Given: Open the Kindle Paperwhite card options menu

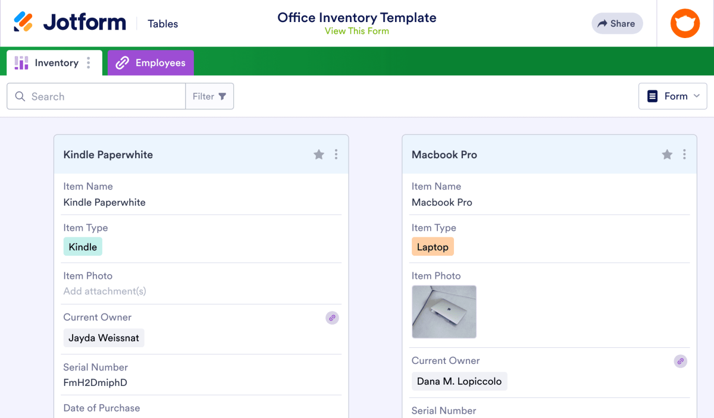Looking at the screenshot, I should click(x=336, y=154).
